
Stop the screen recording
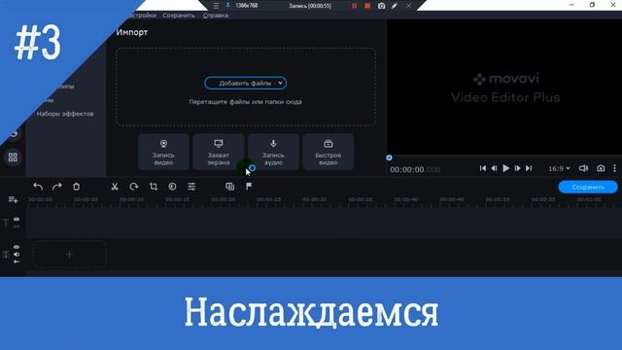[x=367, y=6]
